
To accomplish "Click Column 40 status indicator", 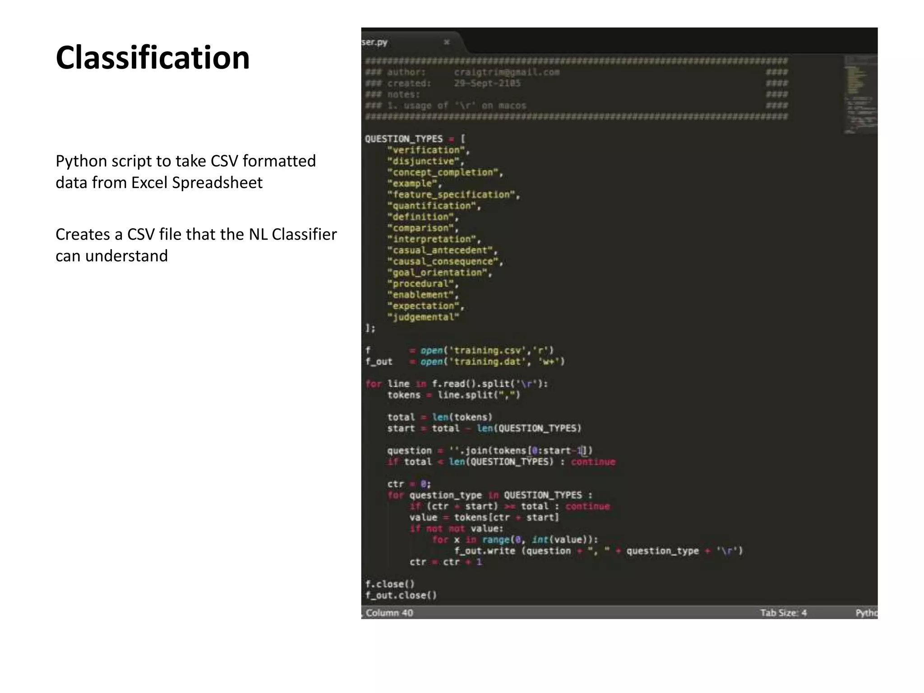I will pos(389,613).
